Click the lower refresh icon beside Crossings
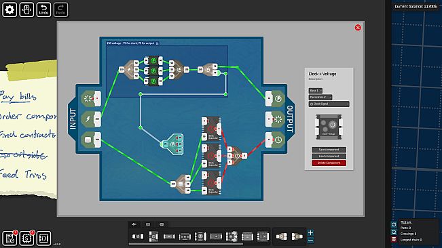Viewport: 442px width, 248px height. pos(394,232)
